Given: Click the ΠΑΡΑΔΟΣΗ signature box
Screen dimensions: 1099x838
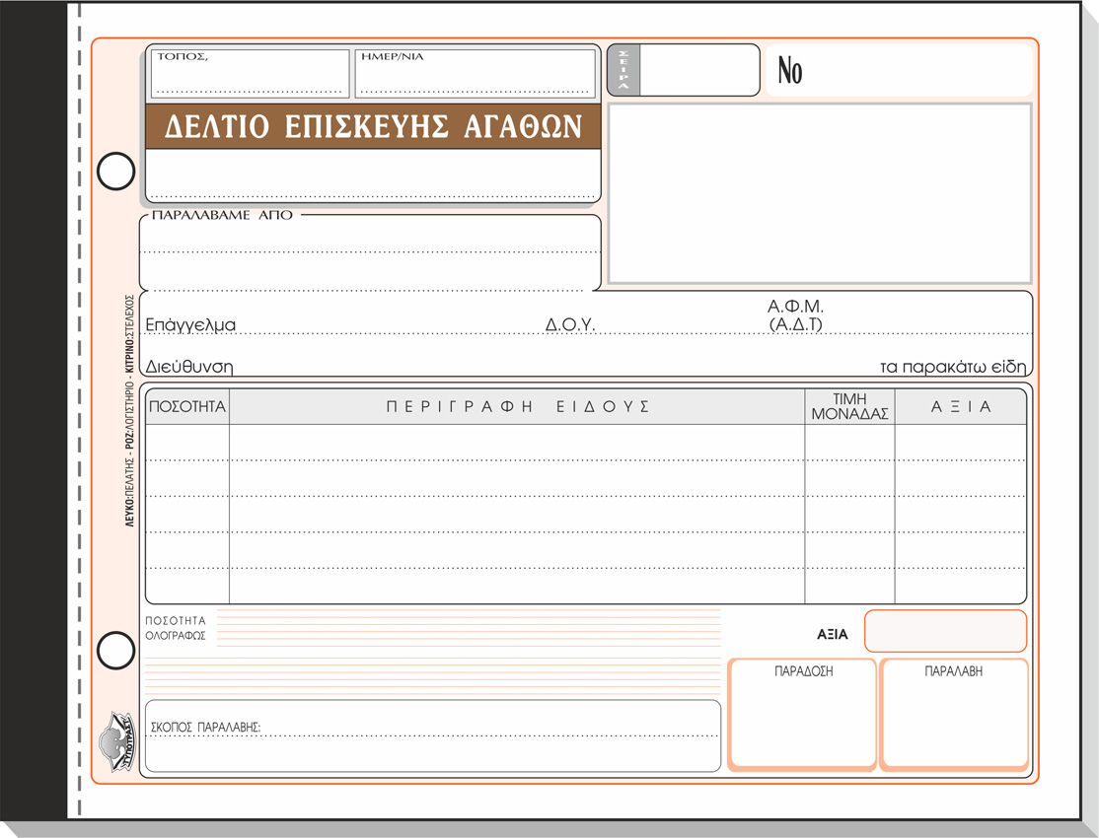Looking at the screenshot, I should pos(802,720).
